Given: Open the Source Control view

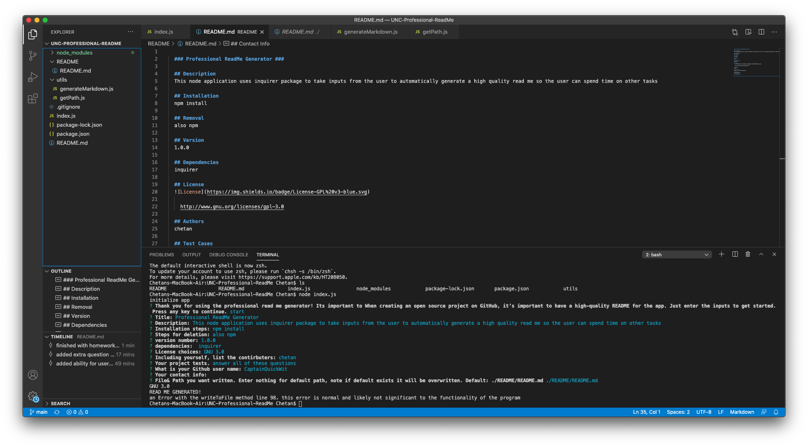Looking at the screenshot, I should click(x=33, y=56).
